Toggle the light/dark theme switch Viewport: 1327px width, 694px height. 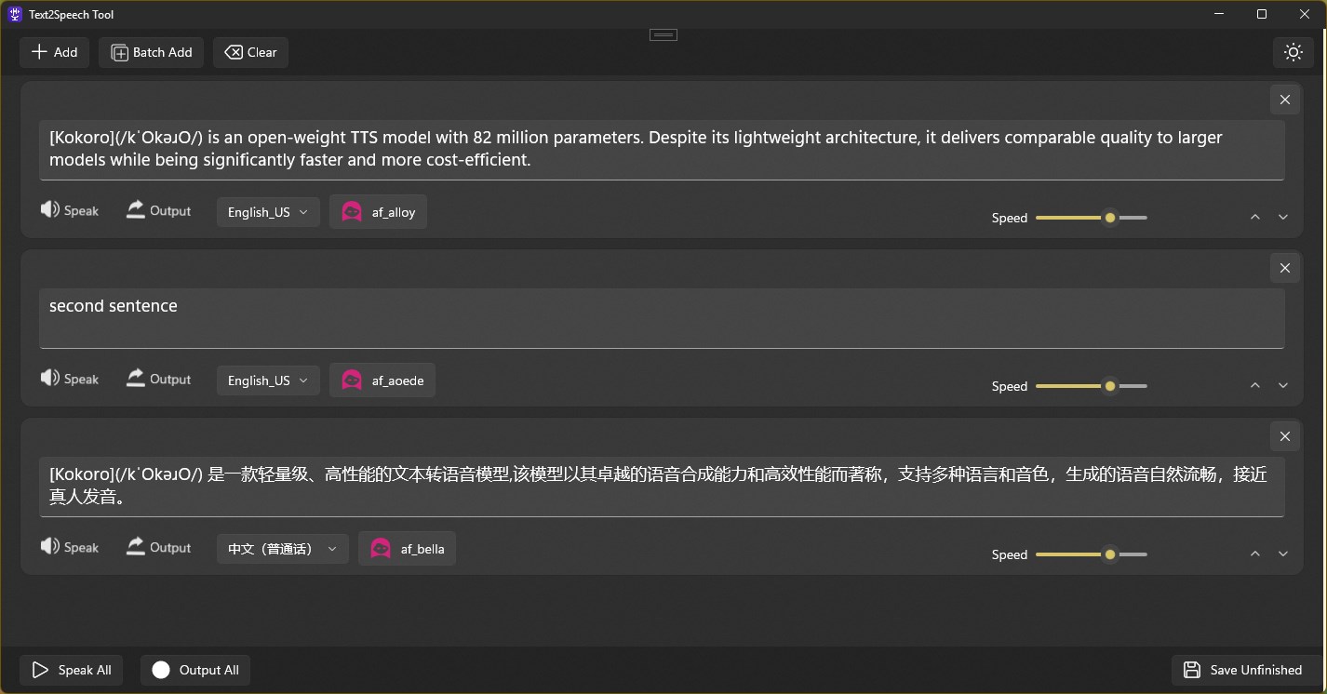1293,52
